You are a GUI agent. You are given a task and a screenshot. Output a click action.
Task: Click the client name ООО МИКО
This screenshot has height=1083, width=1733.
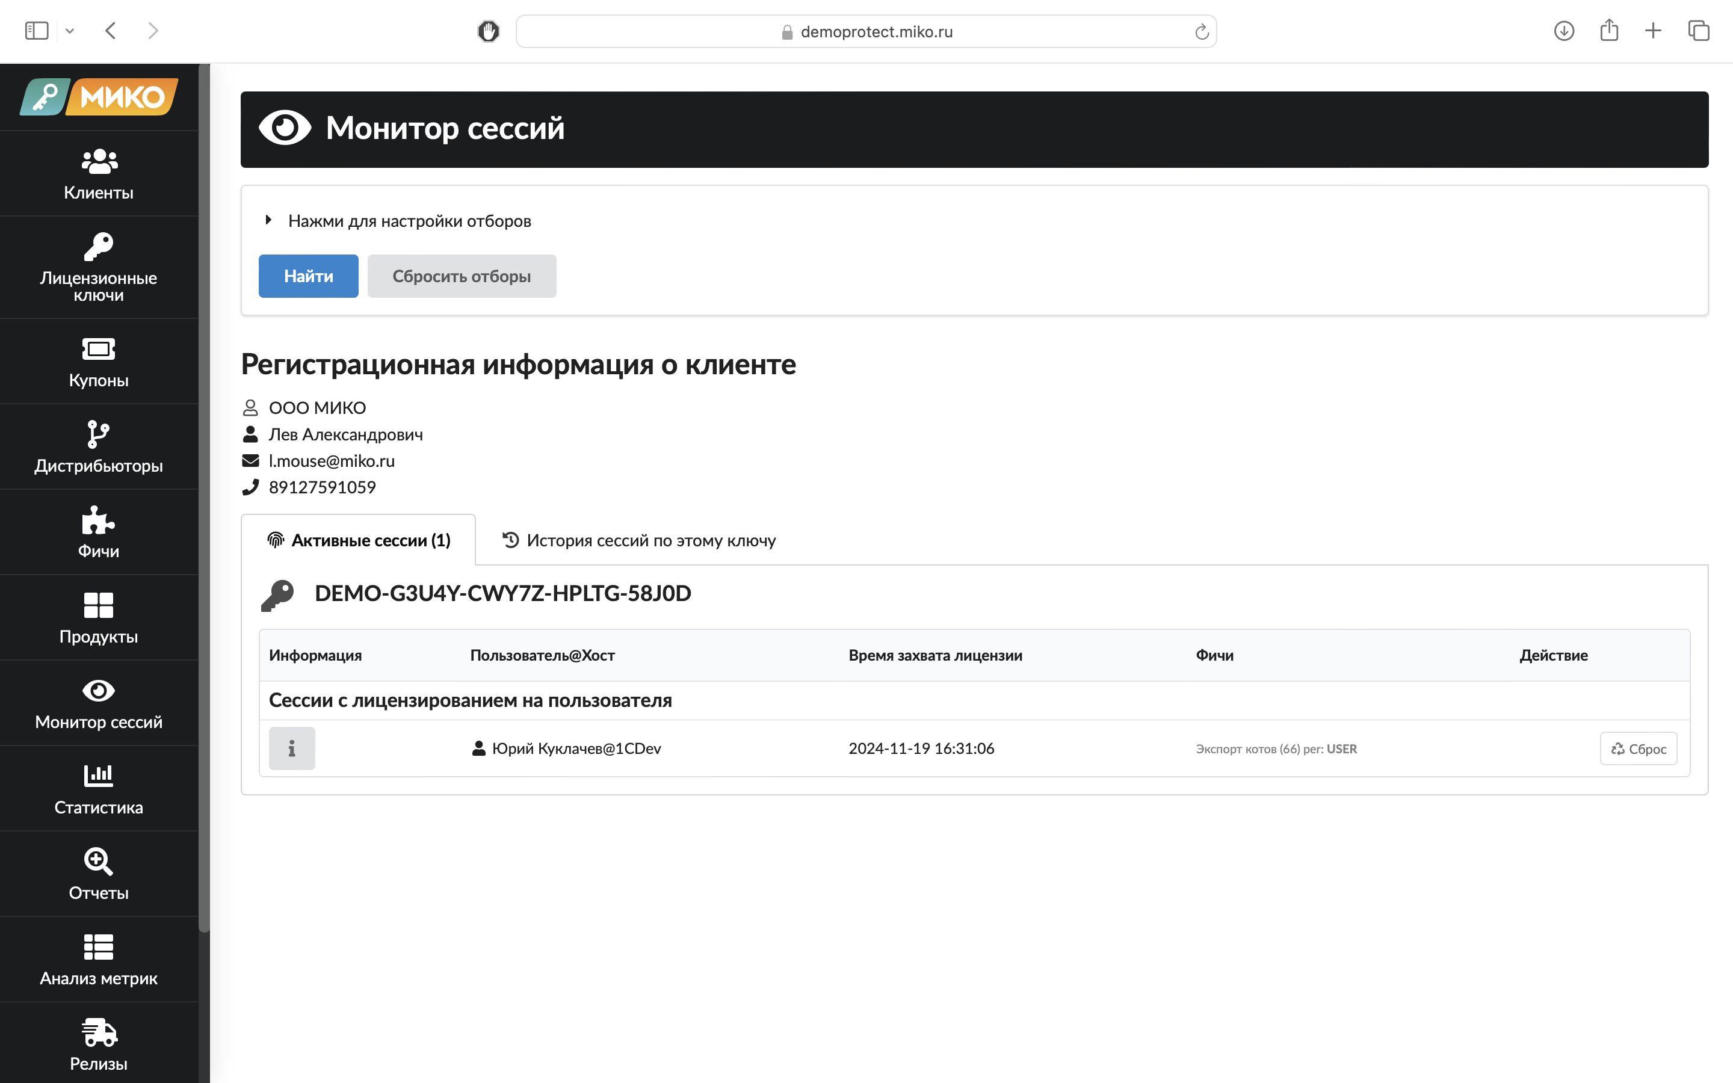click(317, 407)
